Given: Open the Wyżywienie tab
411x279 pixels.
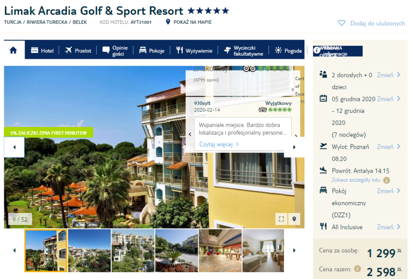Looking at the screenshot, I should (194, 50).
